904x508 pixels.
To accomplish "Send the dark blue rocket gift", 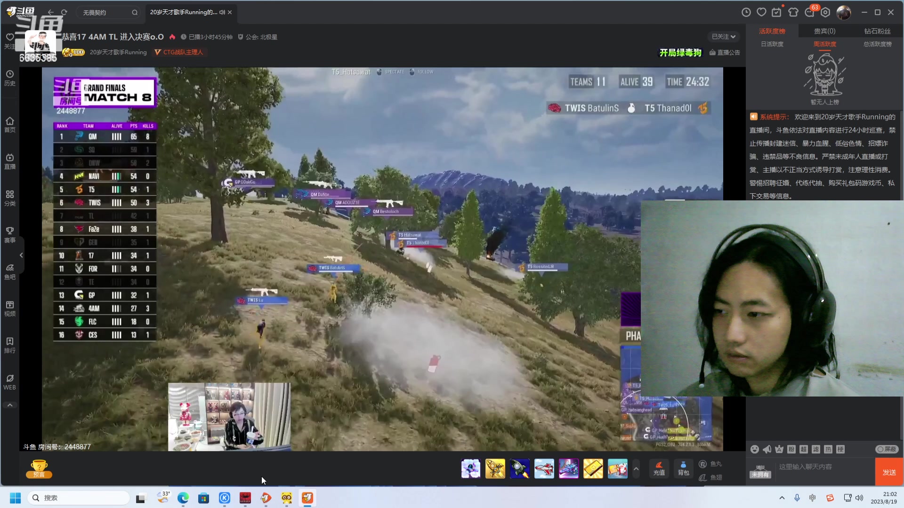I will [519, 468].
